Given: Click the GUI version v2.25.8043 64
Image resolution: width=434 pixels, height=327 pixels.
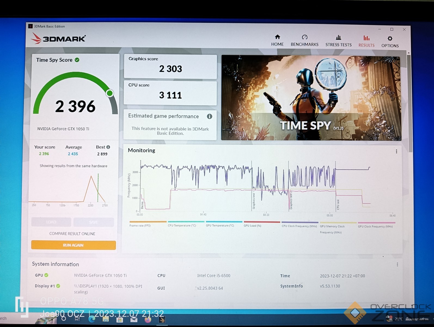Looking at the screenshot, I should pos(210,288).
